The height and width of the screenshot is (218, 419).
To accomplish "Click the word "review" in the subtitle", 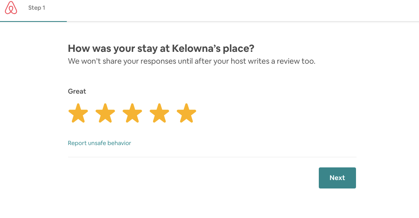I will coord(285,62).
